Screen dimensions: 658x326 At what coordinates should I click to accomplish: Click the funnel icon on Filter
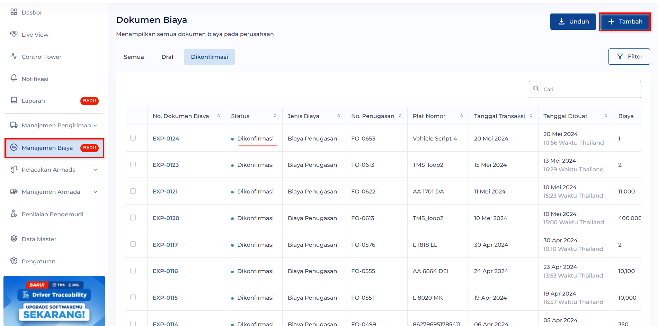(x=620, y=56)
